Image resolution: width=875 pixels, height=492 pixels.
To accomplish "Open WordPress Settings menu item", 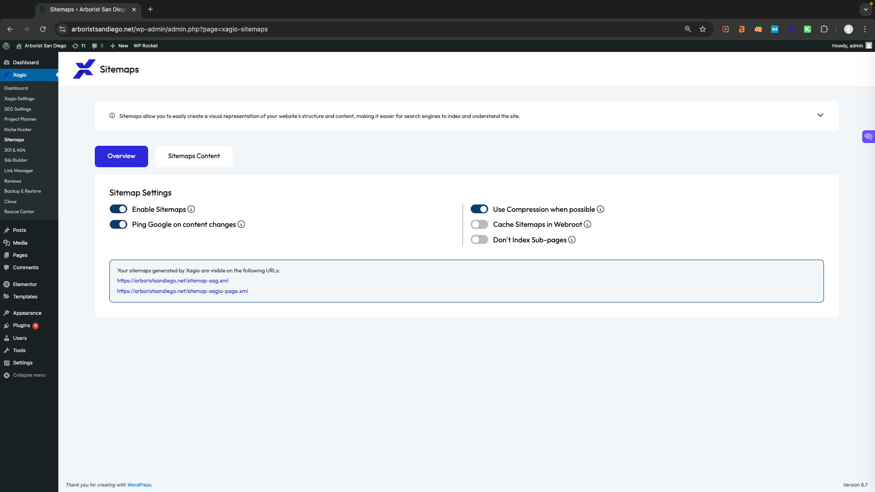I will [x=23, y=363].
